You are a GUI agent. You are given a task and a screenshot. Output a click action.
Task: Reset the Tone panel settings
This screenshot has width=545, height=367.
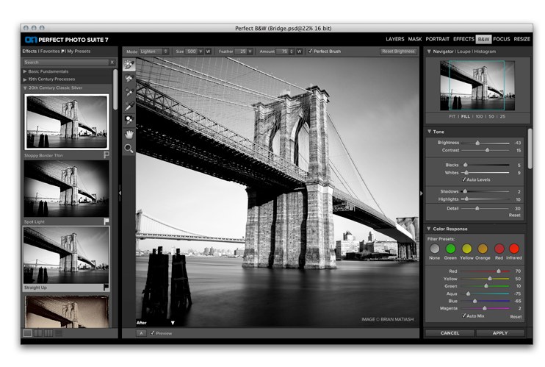tap(514, 215)
